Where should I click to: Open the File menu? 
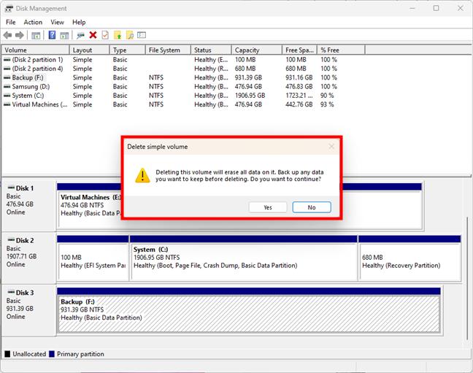[11, 23]
